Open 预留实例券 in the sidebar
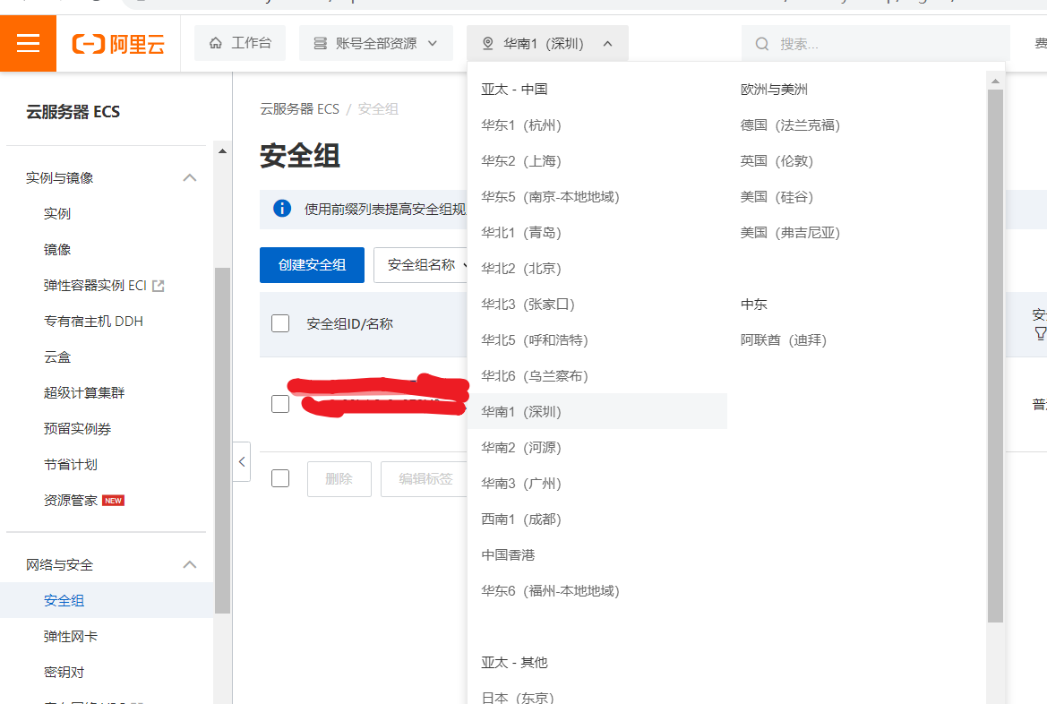The width and height of the screenshot is (1047, 704). [x=77, y=429]
